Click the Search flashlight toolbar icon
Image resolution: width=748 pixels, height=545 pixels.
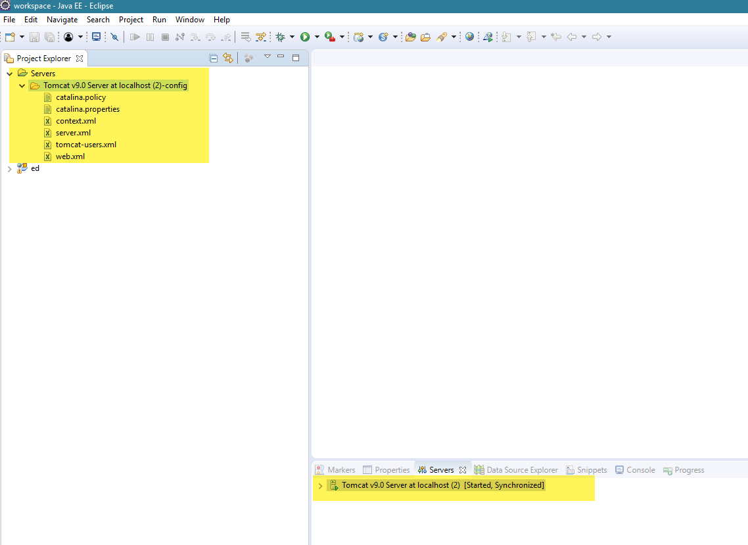tap(442, 37)
